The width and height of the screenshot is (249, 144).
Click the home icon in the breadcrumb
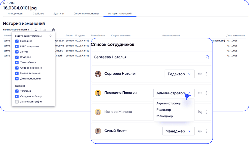pos(4,2)
